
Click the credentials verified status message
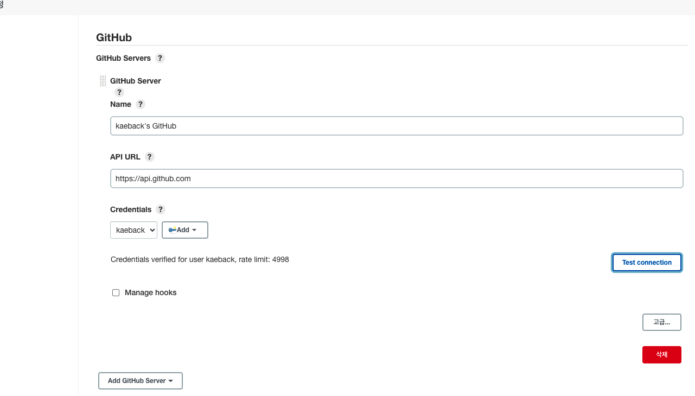click(200, 260)
